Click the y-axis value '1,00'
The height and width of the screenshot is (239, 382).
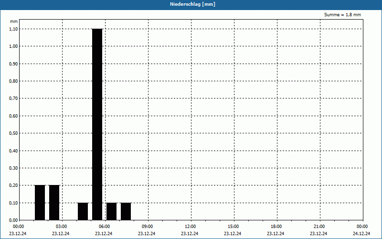(13, 46)
